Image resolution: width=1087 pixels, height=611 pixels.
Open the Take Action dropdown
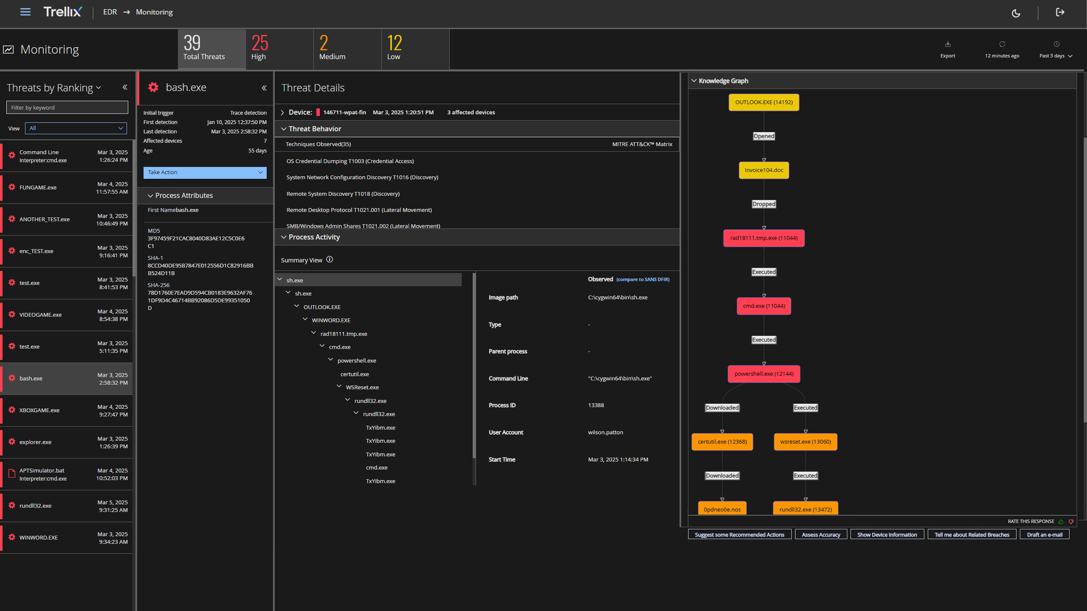point(205,172)
